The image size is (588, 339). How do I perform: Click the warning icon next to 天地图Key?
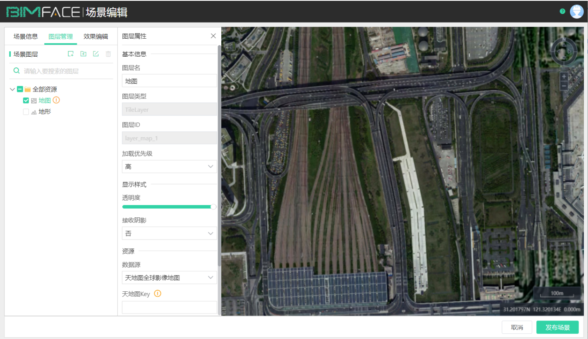click(157, 293)
